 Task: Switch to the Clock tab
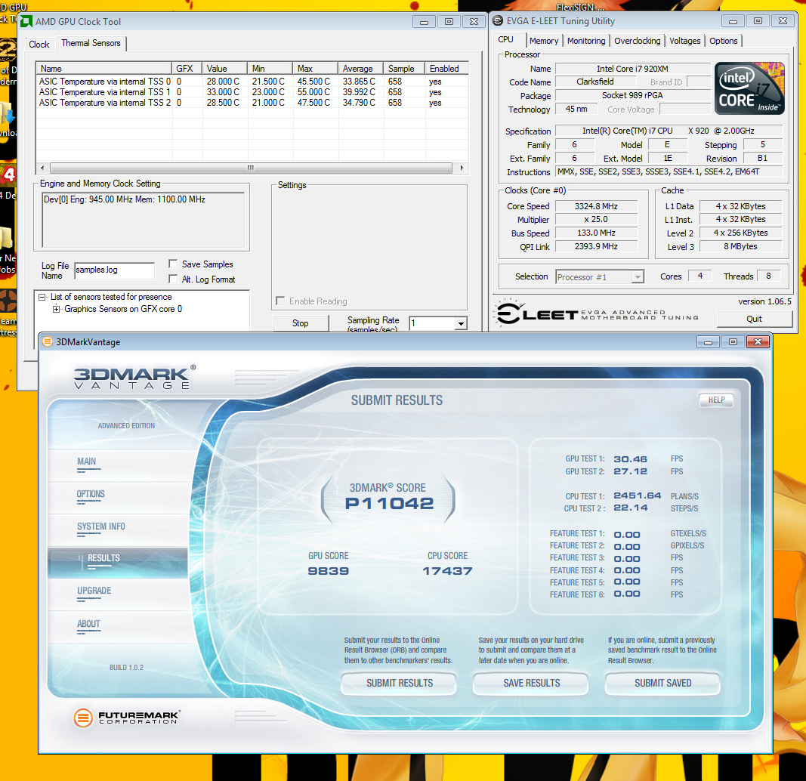pos(39,45)
